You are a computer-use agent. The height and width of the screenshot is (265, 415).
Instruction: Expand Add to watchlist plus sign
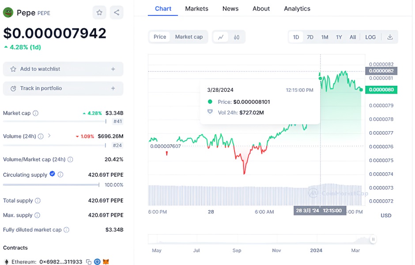click(x=113, y=69)
